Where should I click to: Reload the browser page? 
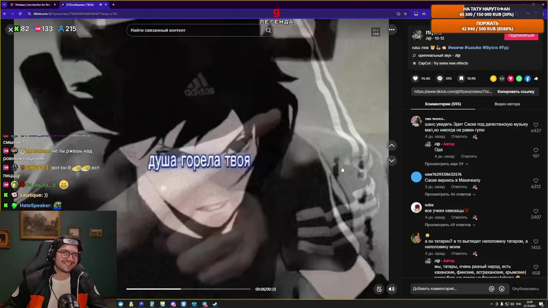tap(20, 14)
